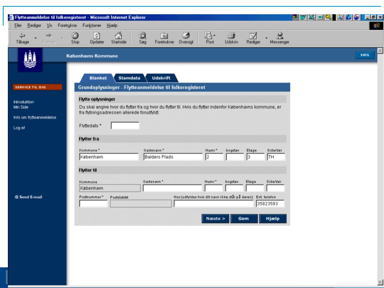The height and width of the screenshot is (288, 384).
Task: Open the Foretrukne favorites toolbar icon
Action: (x=164, y=39)
